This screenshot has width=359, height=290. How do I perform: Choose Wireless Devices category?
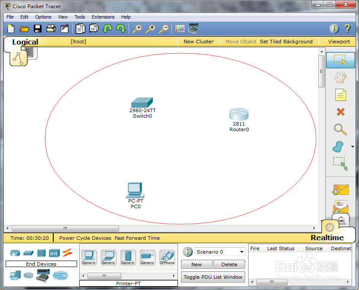[54, 253]
